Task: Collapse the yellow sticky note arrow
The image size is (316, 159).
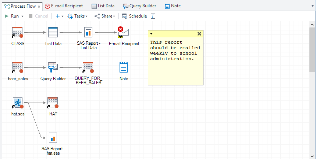Action: click(x=152, y=34)
